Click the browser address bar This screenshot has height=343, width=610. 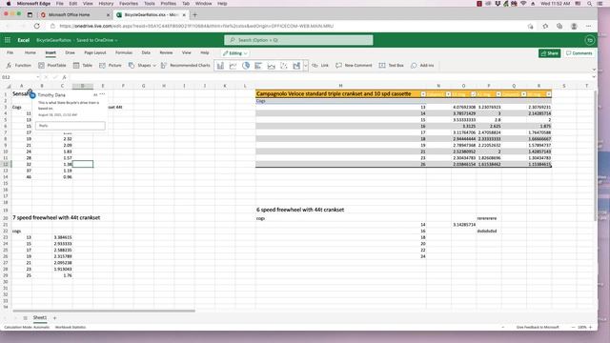[288, 26]
